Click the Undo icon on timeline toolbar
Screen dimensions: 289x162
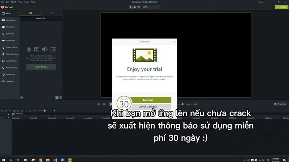point(2,111)
